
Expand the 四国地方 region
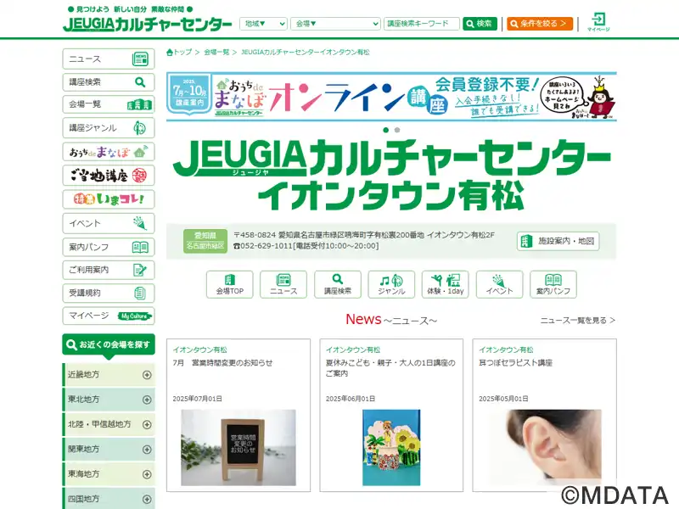tap(147, 499)
